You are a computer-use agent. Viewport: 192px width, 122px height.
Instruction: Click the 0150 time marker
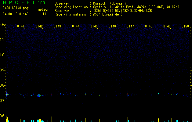coord(185,26)
